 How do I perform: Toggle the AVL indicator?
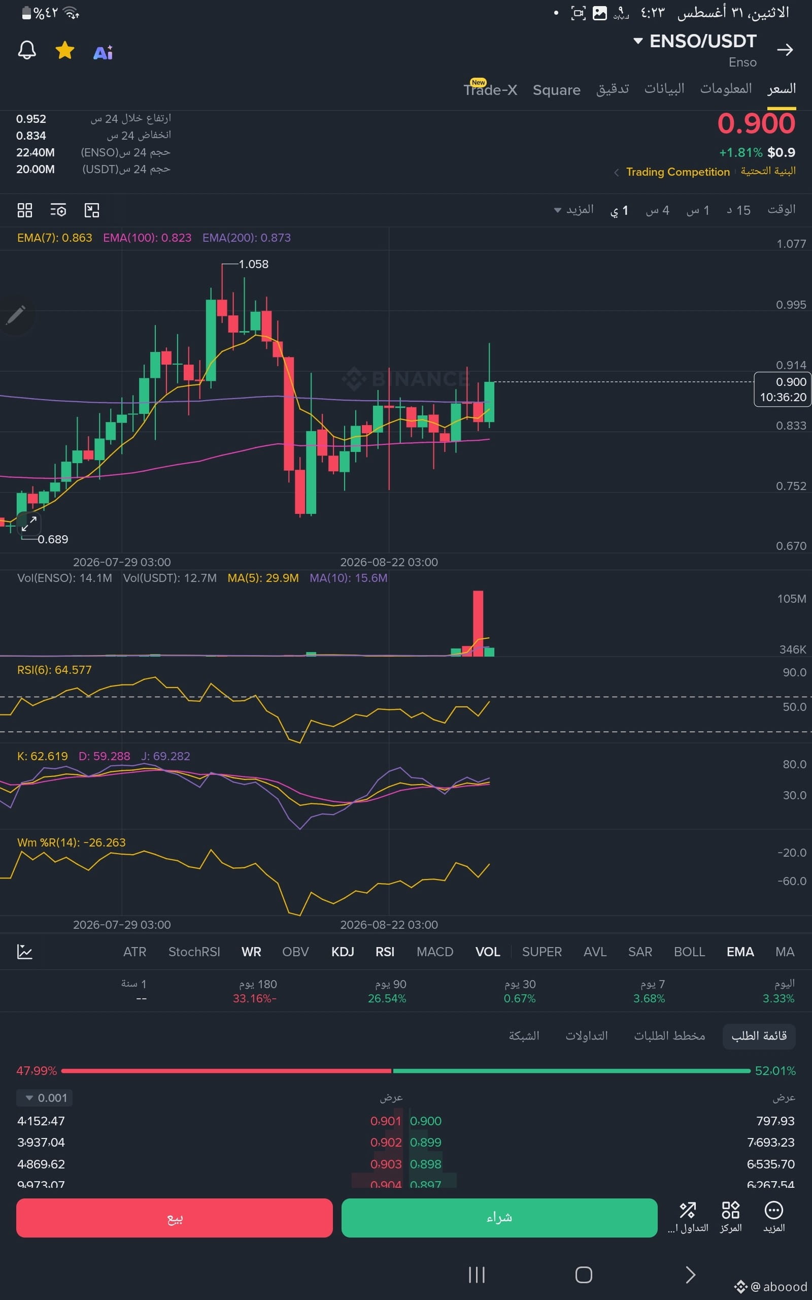(595, 952)
